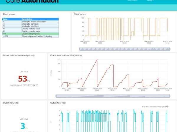Click the '40' value cell in status table
Image resolution: width=177 pixels, height=132 pixels.
pos(12,31)
